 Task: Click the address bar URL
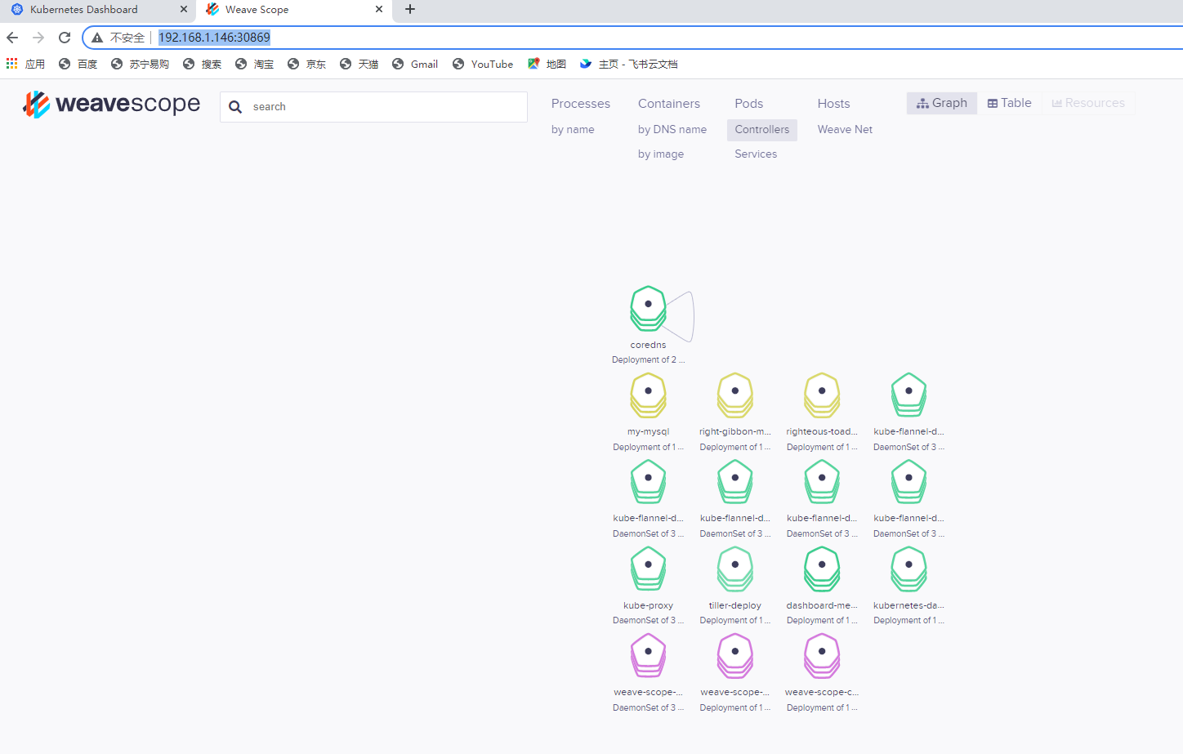pos(214,38)
